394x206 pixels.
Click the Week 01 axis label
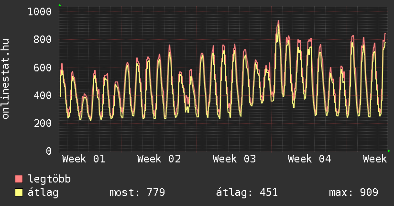[84, 159]
